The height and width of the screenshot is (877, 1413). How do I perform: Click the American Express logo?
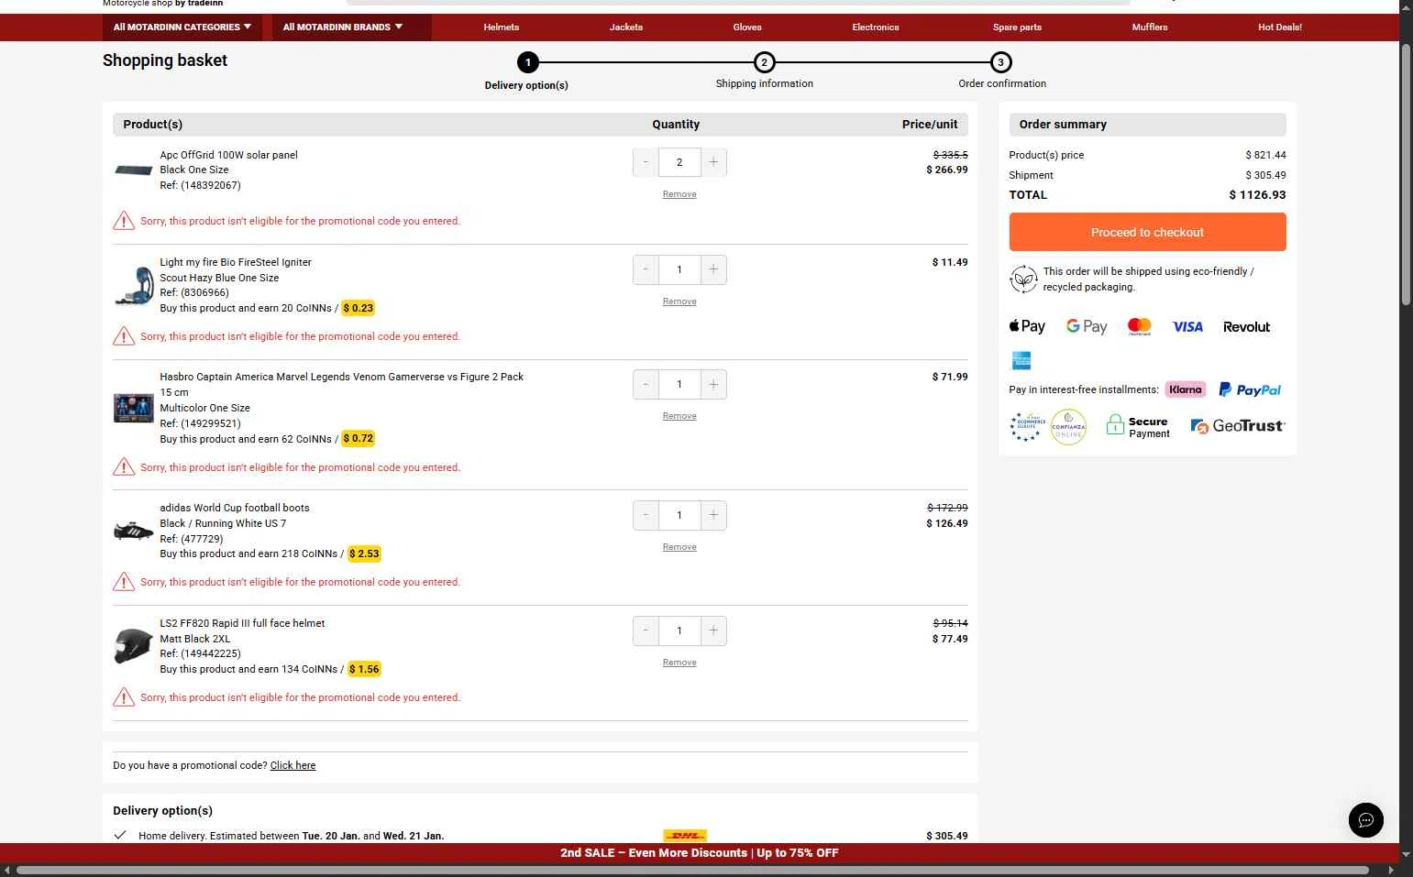coord(1021,361)
